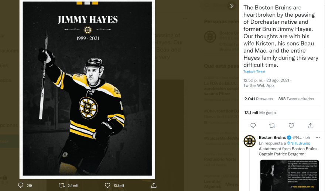The height and width of the screenshot is (191, 325).
Task: Click reply icon below the photo
Action: point(21,185)
